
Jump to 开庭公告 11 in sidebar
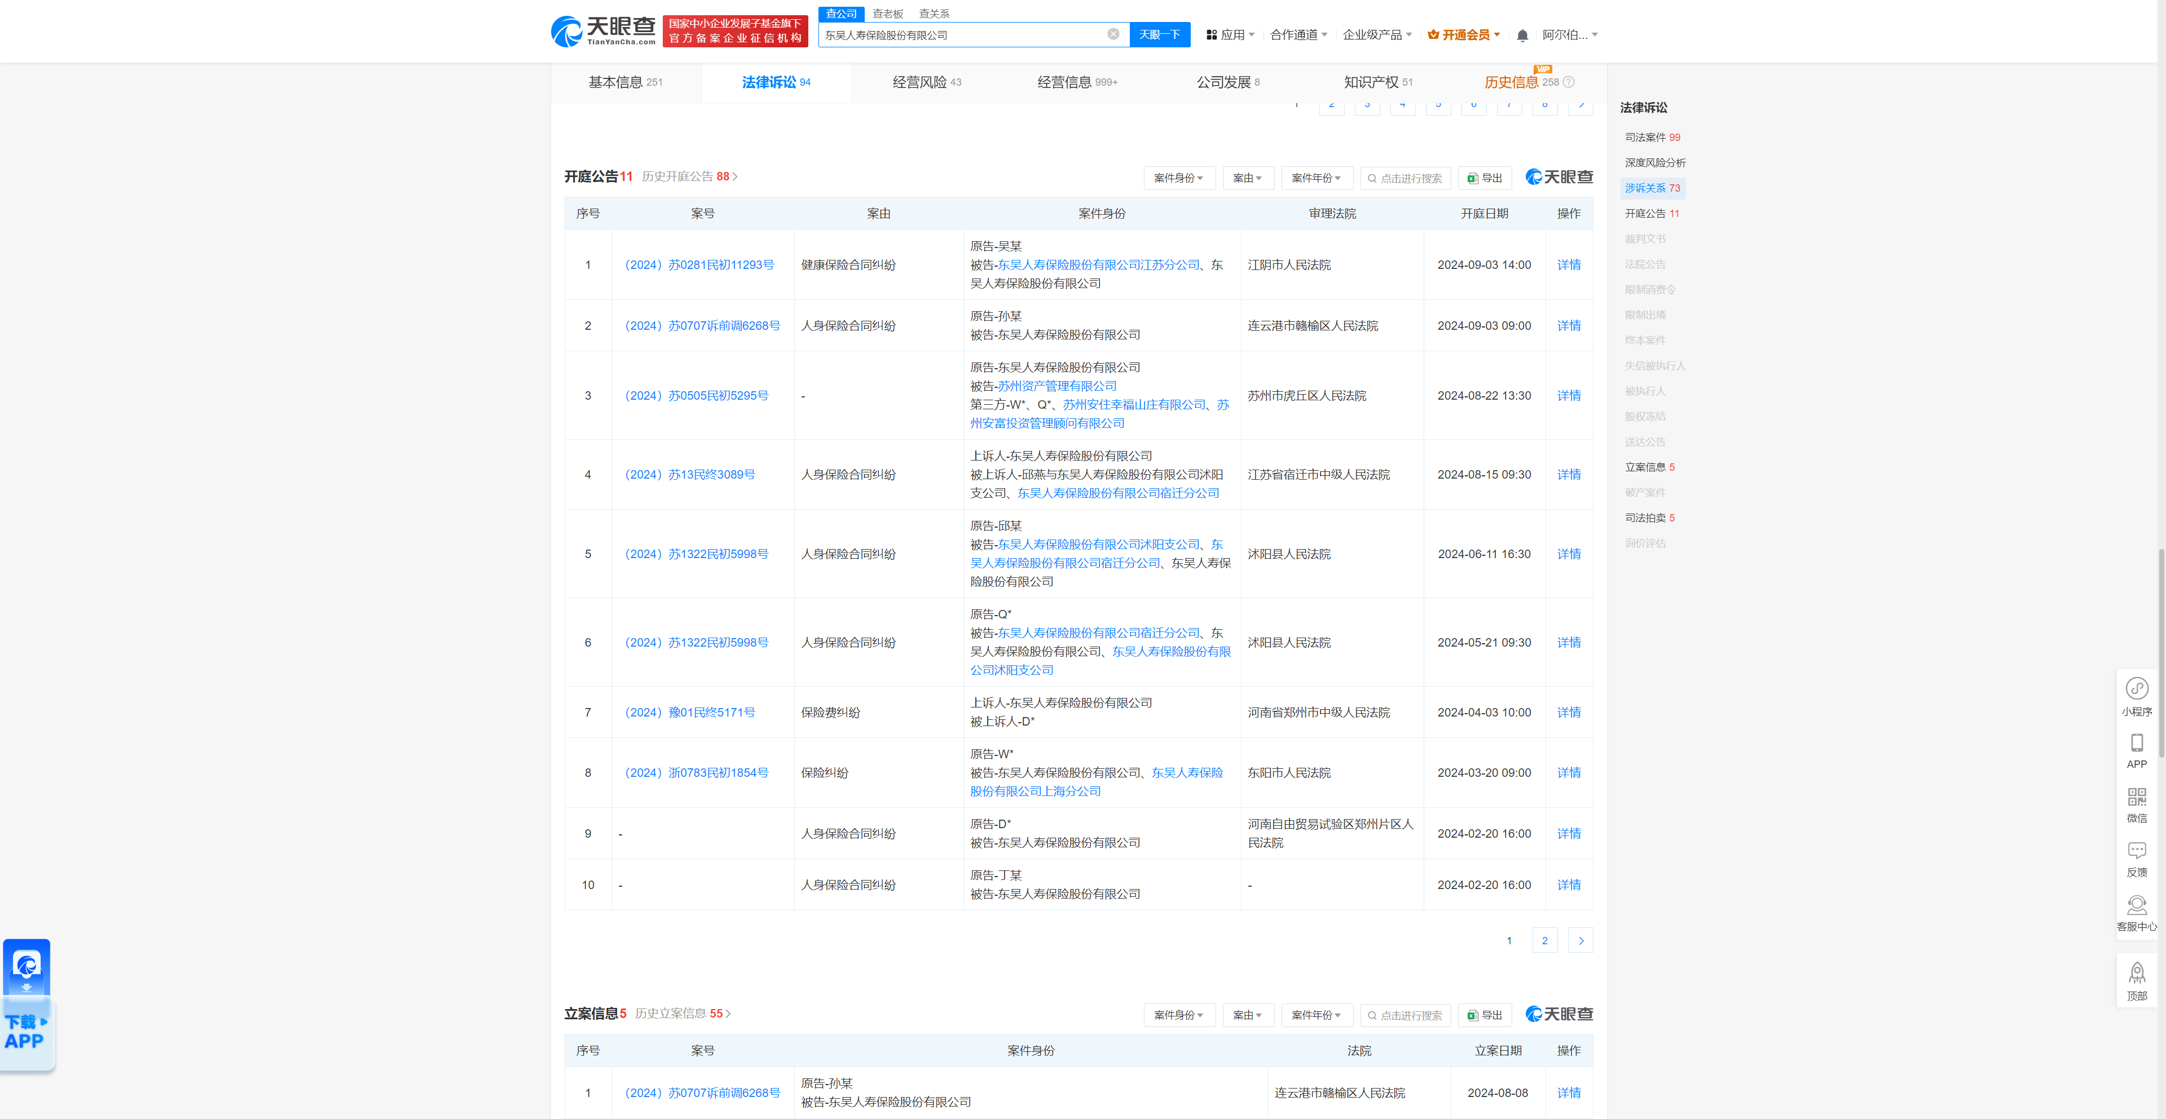(x=1652, y=214)
